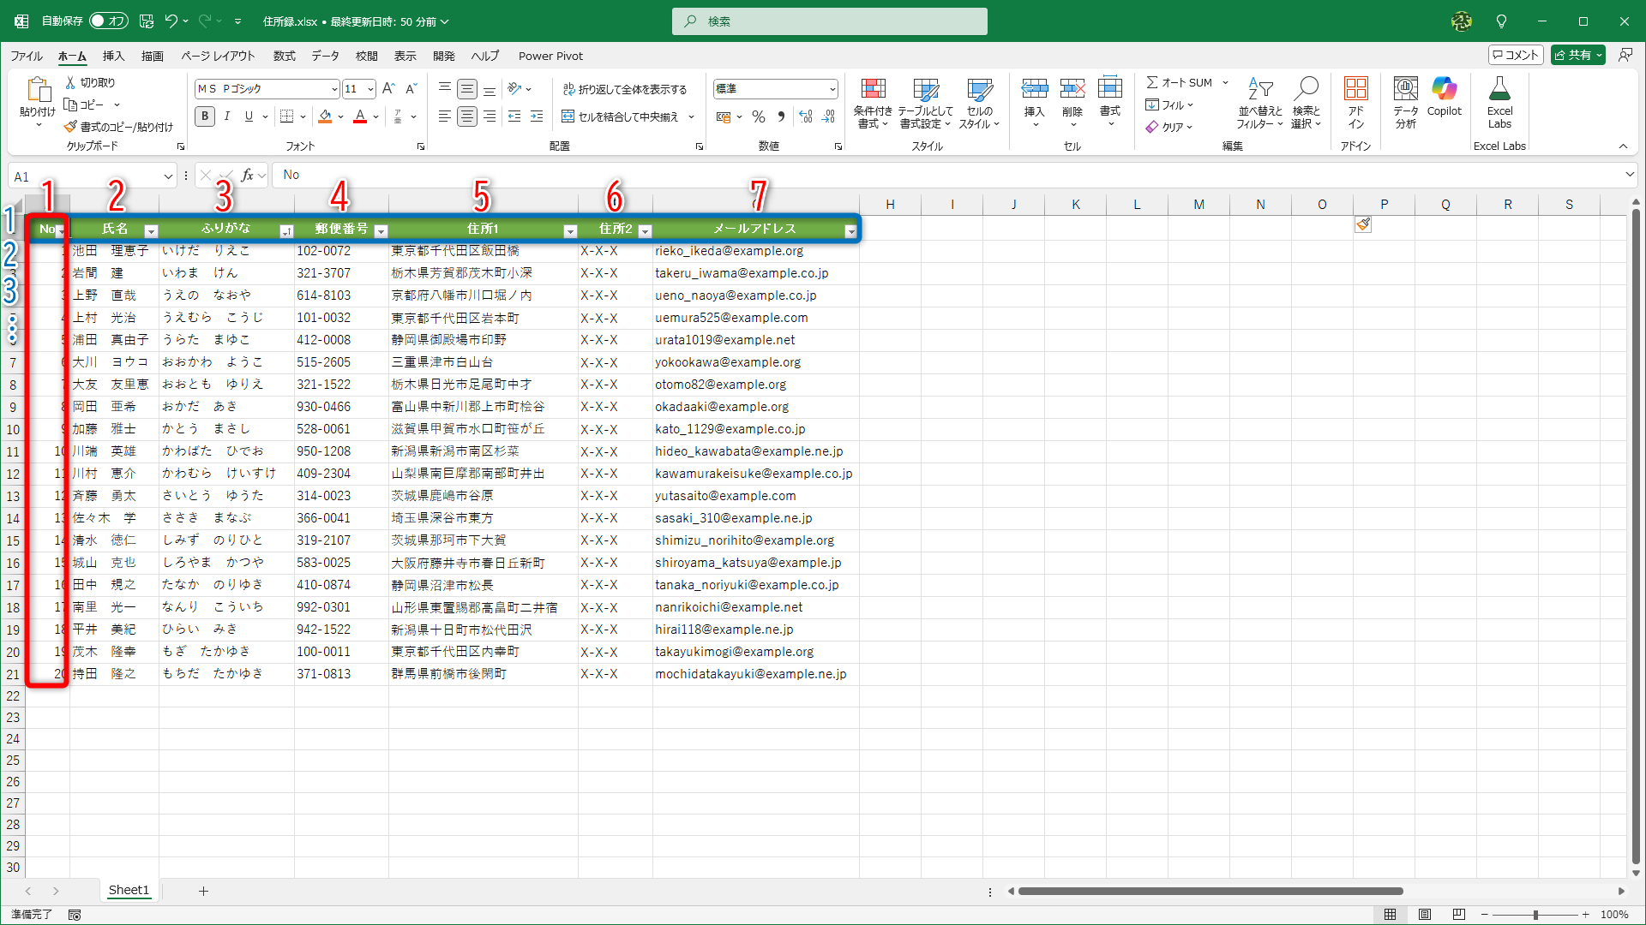Viewport: 1646px width, 925px height.
Task: Click the Merge and Center cells icon
Action: click(x=568, y=116)
